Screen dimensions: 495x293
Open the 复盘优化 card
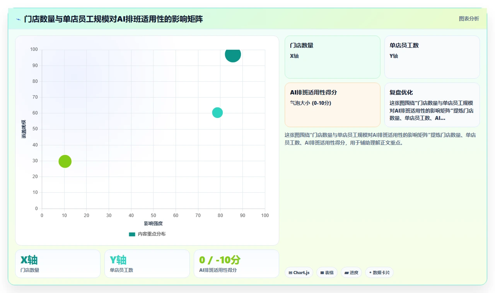[432, 105]
